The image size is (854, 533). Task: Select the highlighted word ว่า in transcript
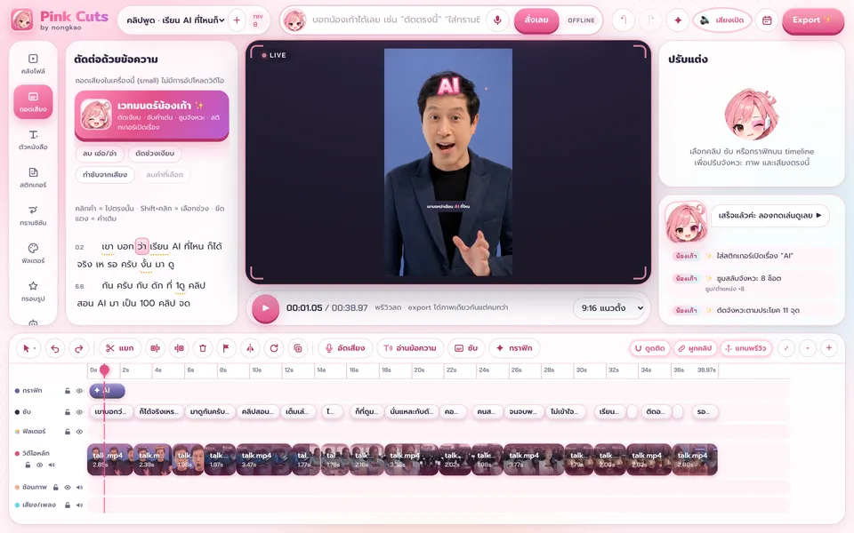tap(141, 246)
